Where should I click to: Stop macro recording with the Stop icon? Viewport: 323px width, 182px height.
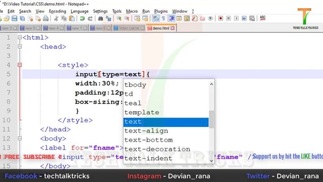click(229, 19)
